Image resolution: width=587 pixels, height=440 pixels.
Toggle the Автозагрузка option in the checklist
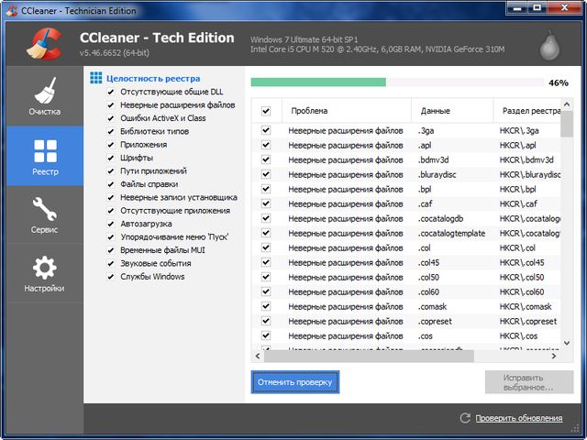(111, 224)
